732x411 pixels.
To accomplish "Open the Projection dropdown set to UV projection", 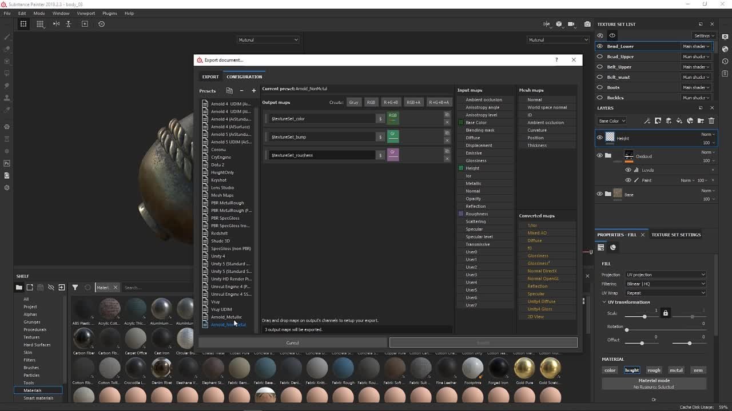I will tap(666, 275).
